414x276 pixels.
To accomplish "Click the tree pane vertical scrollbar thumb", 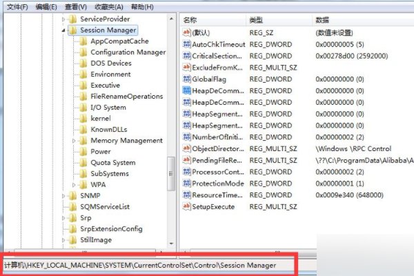I will [171, 173].
